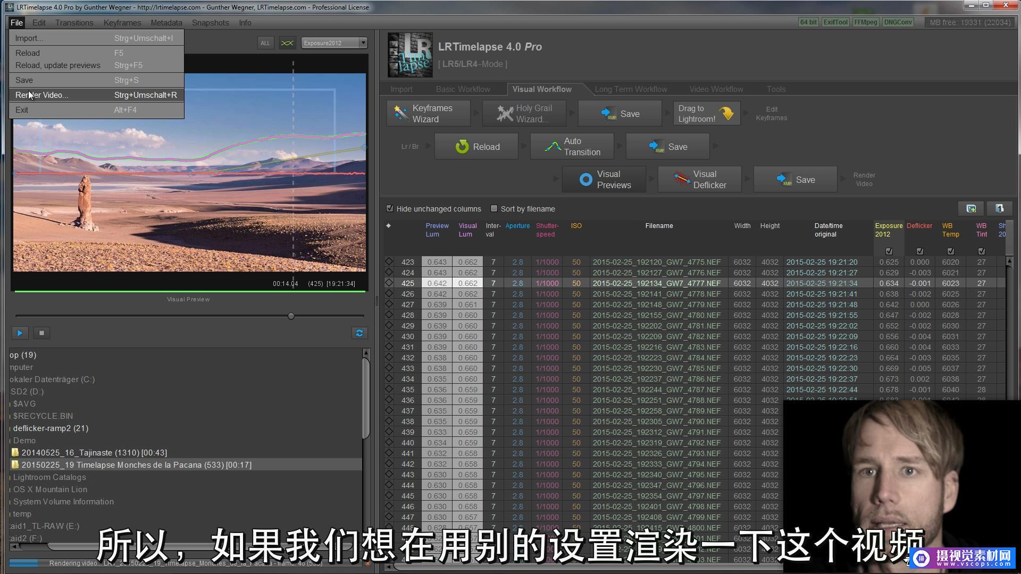Select Import from the File menu
This screenshot has width=1021, height=574.
[x=96, y=38]
